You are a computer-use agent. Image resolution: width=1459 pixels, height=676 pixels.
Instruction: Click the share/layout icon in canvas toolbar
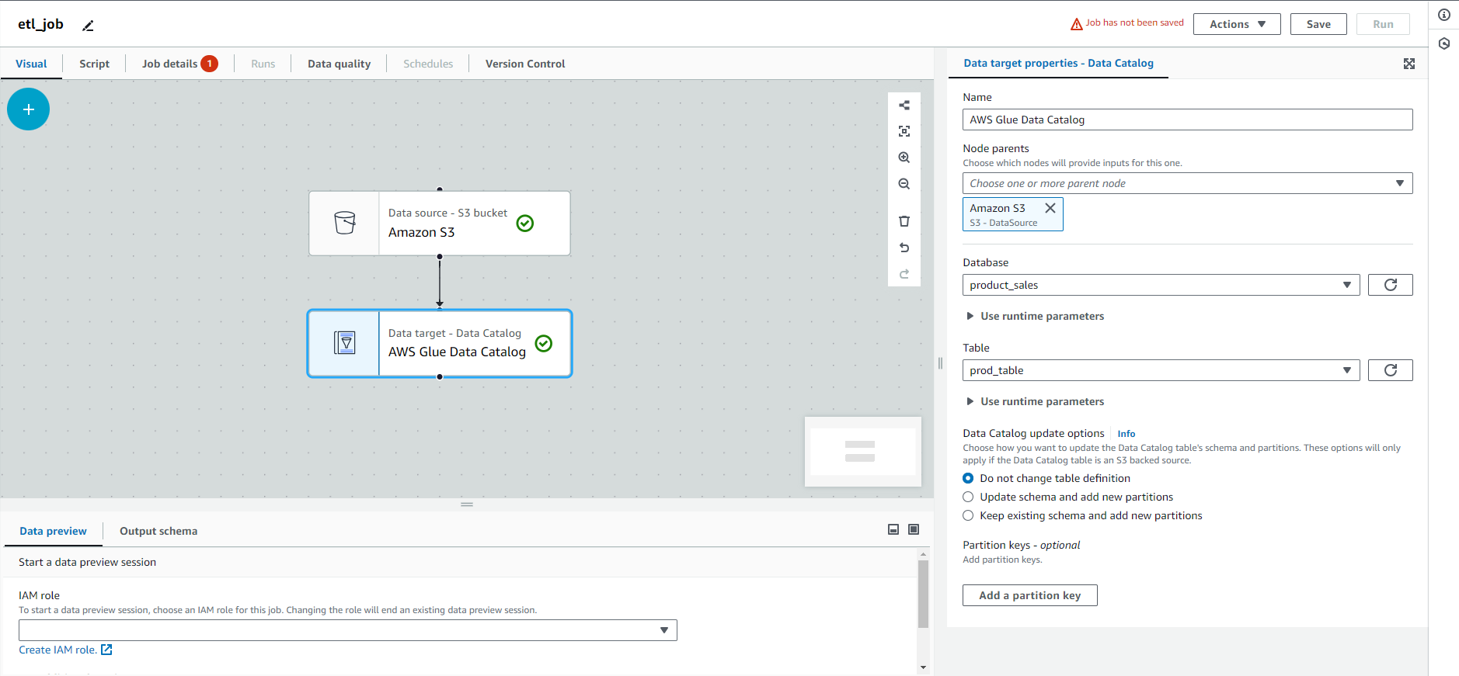click(904, 105)
